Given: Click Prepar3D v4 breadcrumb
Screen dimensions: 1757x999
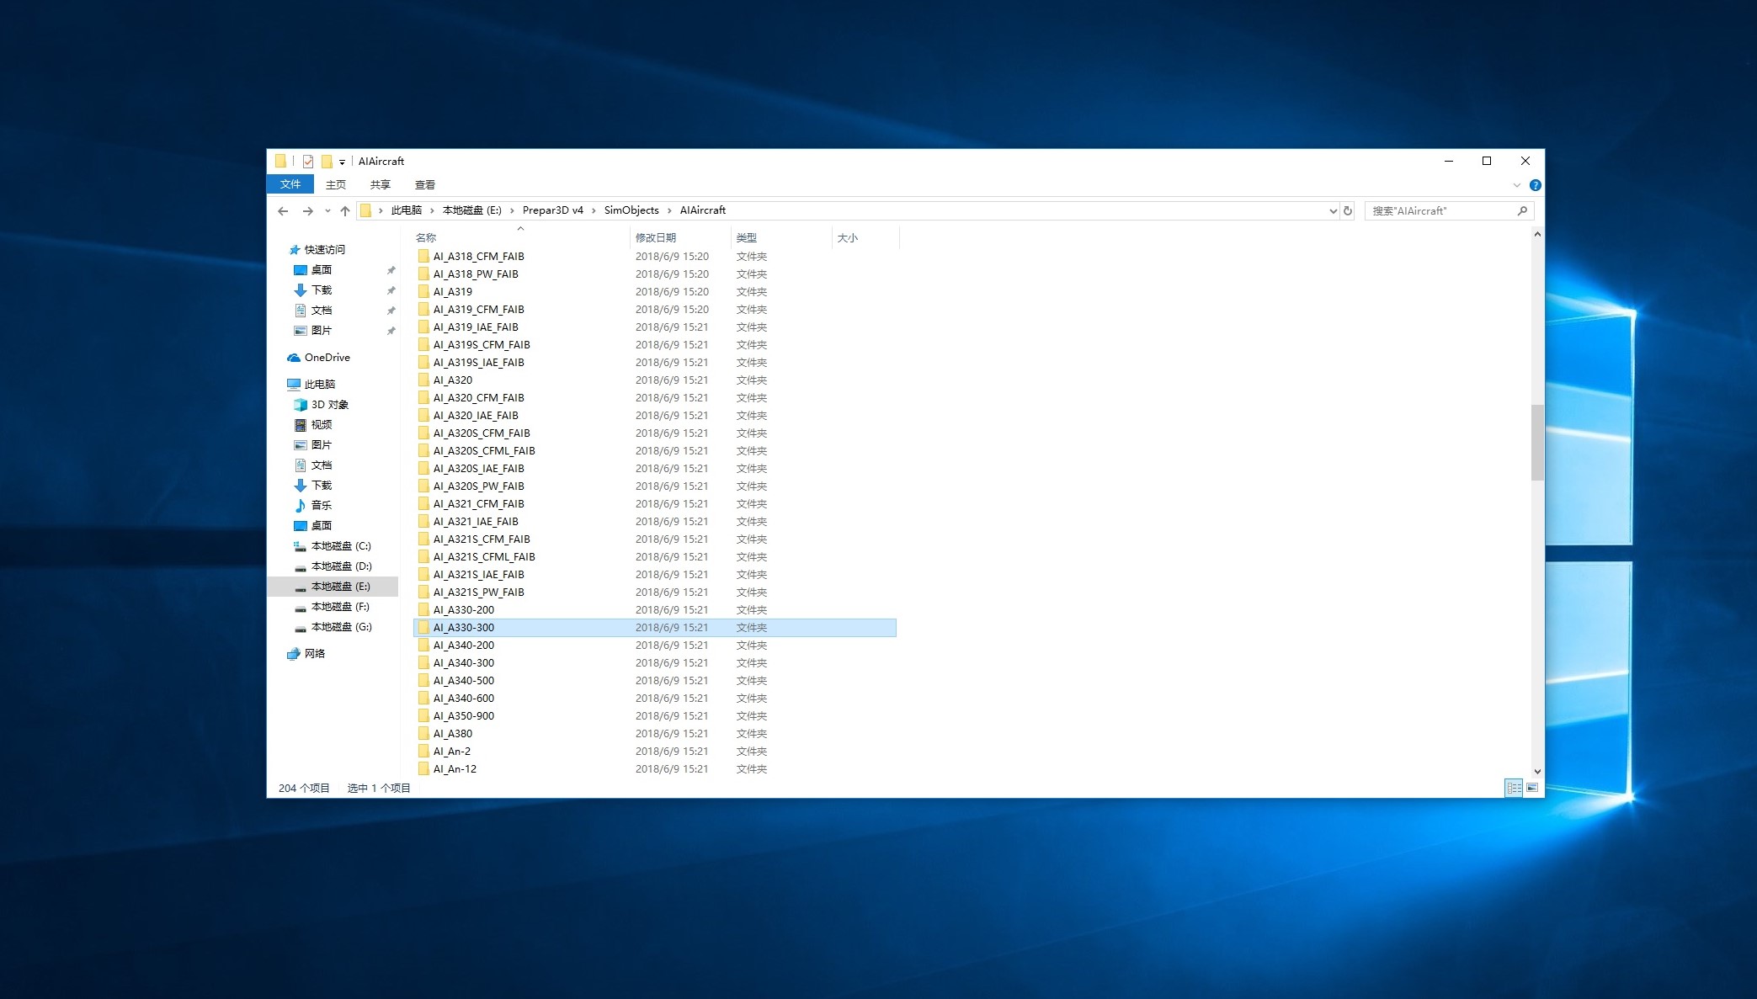Looking at the screenshot, I should tap(553, 210).
